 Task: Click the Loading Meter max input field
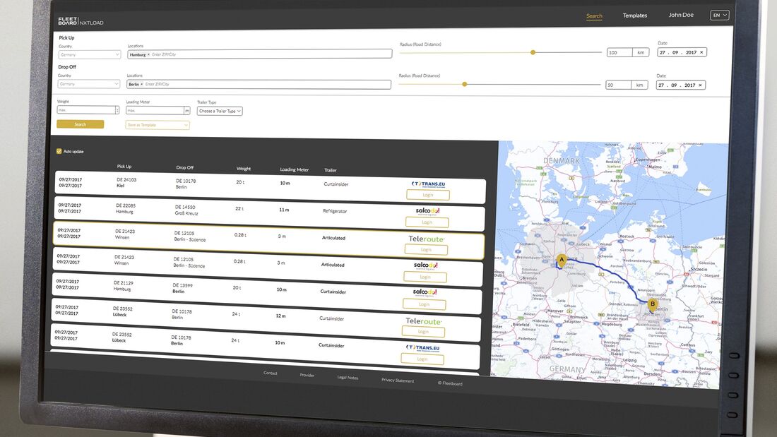155,111
